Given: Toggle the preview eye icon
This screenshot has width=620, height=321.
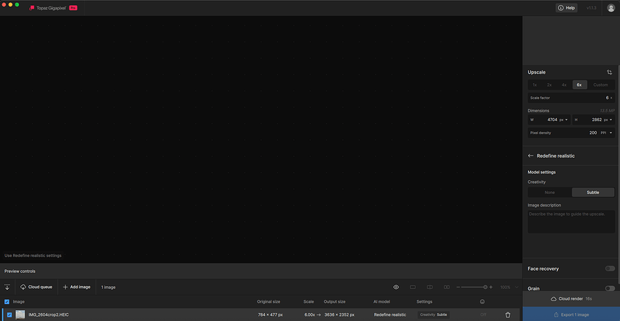Looking at the screenshot, I should (x=396, y=287).
